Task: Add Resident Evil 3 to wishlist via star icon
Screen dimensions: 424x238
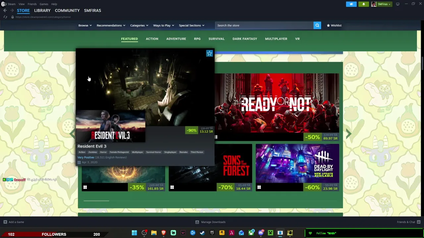Action: click(209, 53)
